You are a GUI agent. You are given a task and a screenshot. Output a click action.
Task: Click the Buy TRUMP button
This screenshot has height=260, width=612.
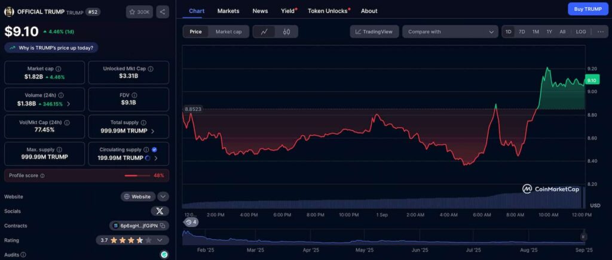coord(588,9)
